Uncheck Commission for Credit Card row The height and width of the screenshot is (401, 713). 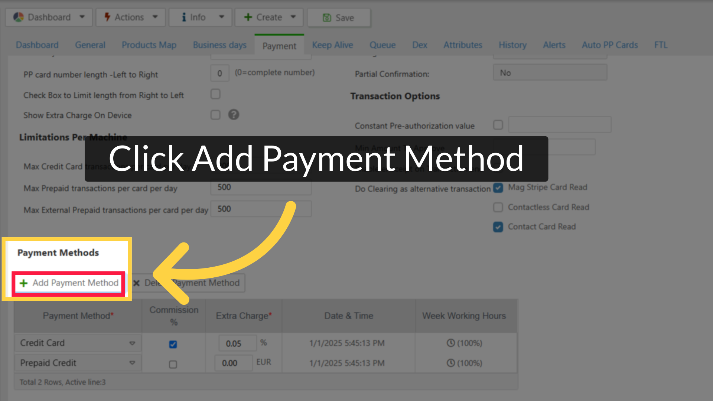click(173, 344)
